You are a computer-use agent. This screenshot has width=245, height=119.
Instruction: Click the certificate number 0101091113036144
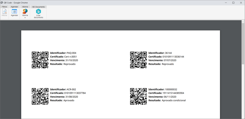click(x=173, y=57)
